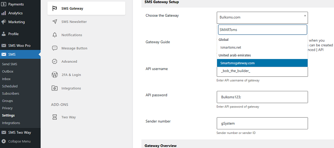Viewport: 334px width, 148px height.
Task: Open the Scheduled submenu page
Action: coord(10,86)
